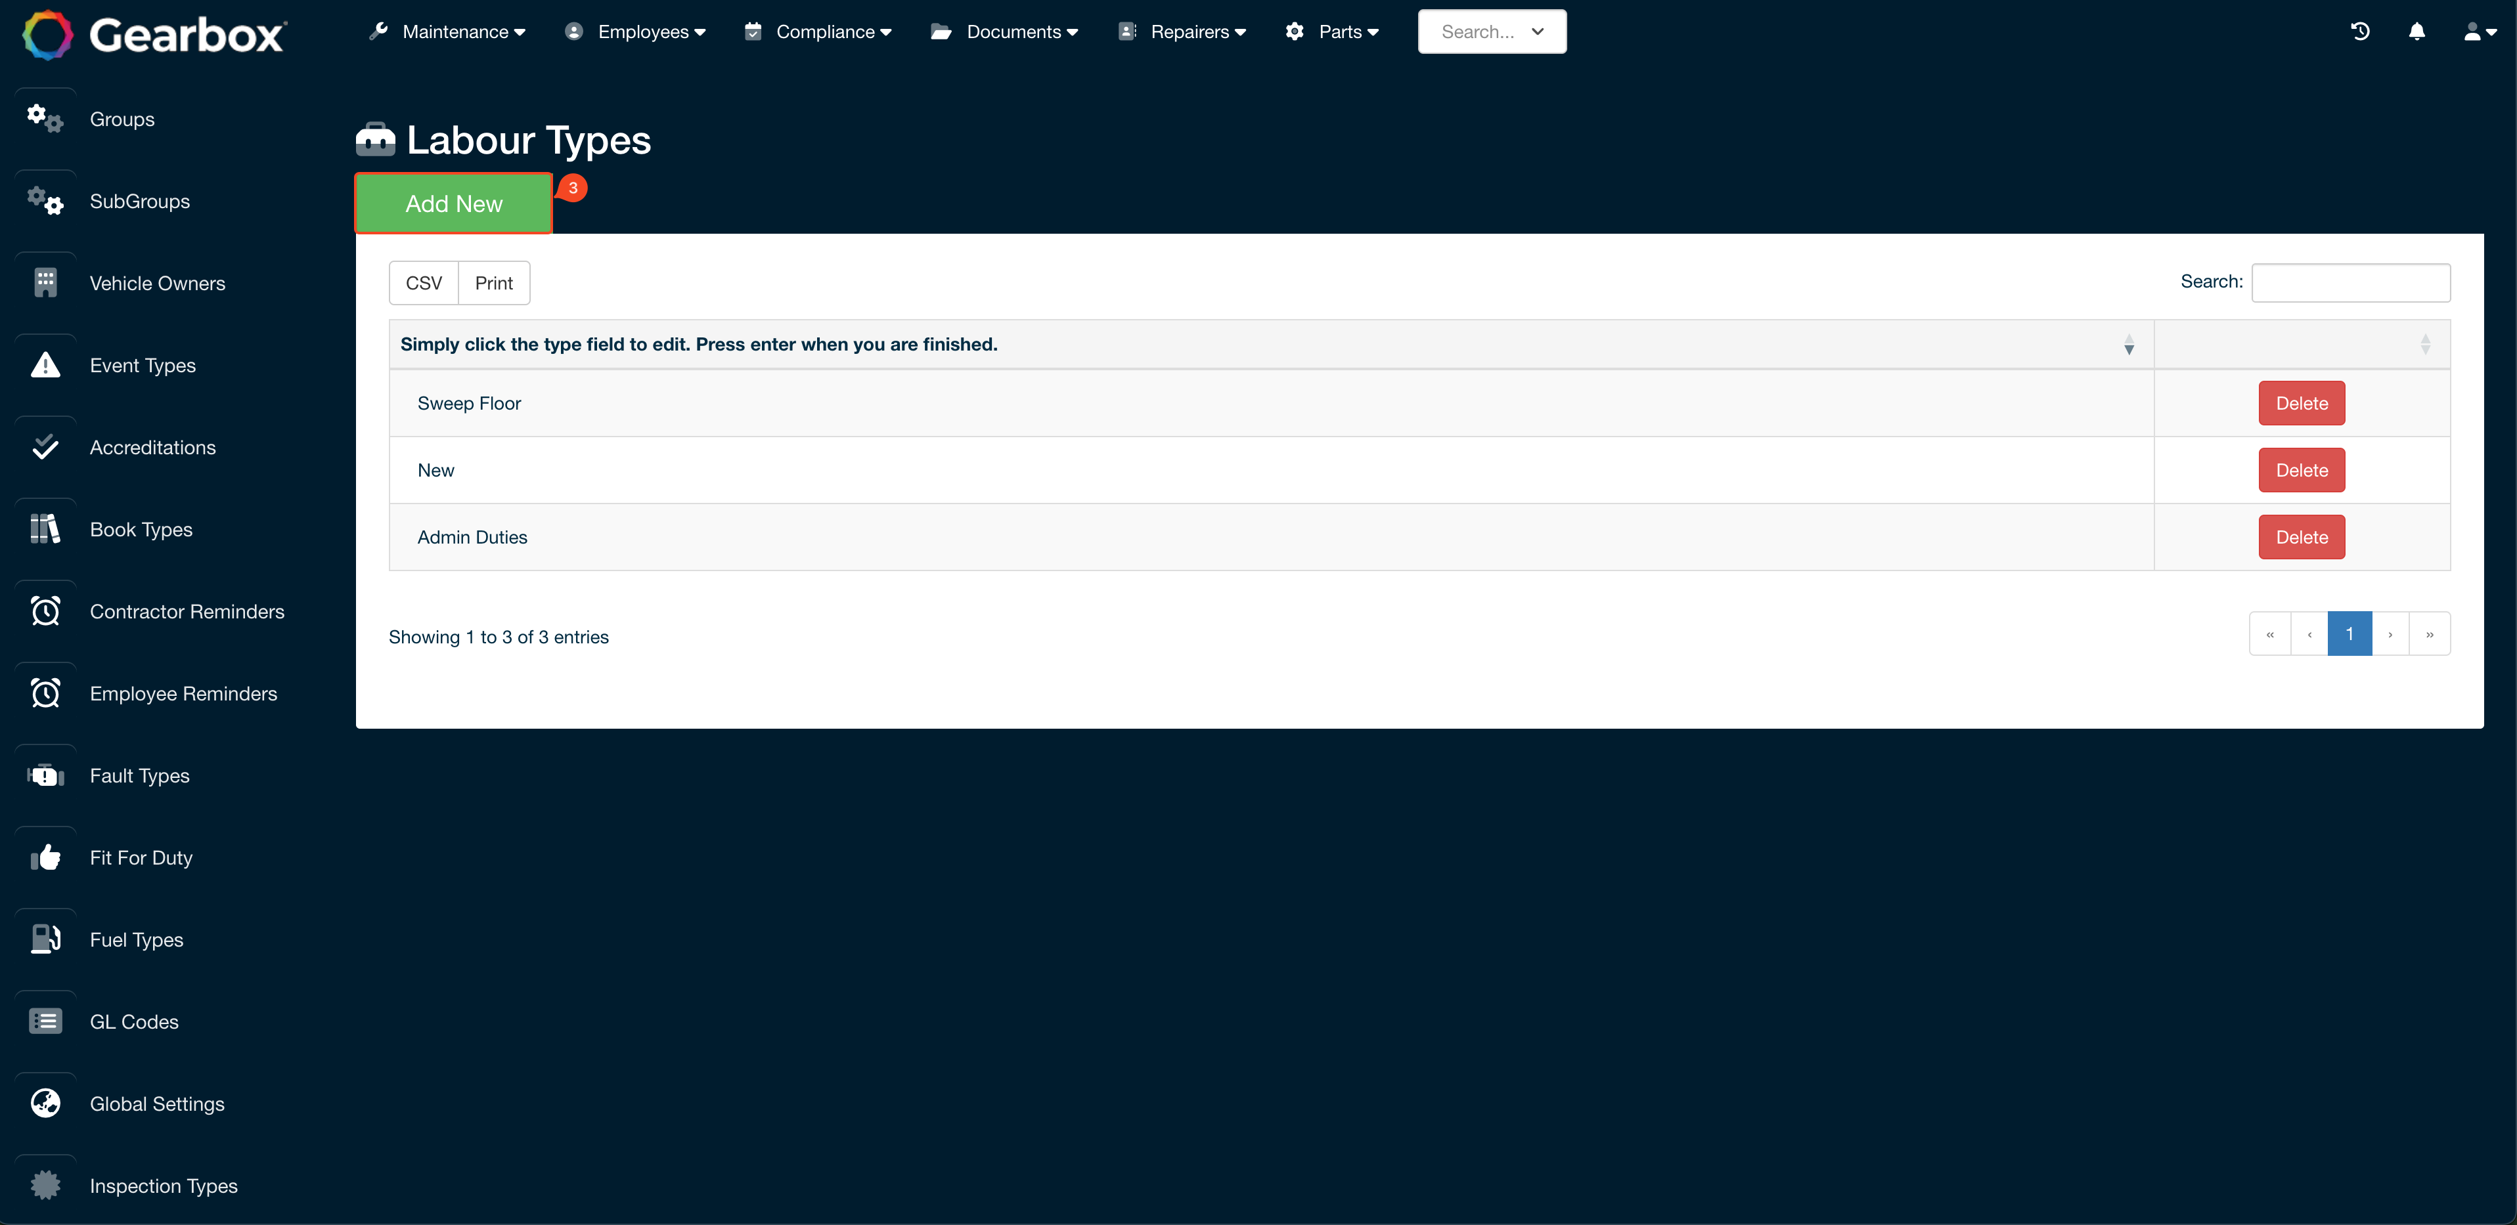The image size is (2517, 1225).
Task: Open the Groups gears icon
Action: [45, 118]
